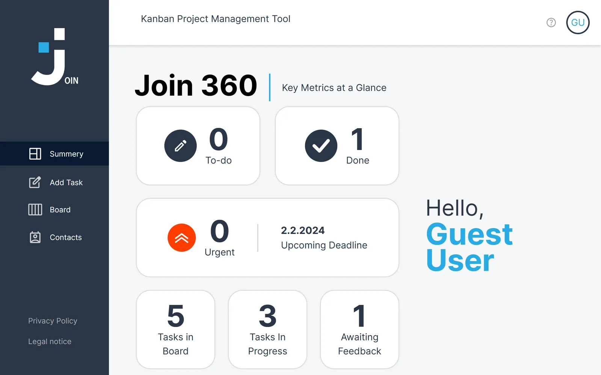This screenshot has height=375, width=601.
Task: Open the Awaiting Feedback card
Action: point(359,330)
